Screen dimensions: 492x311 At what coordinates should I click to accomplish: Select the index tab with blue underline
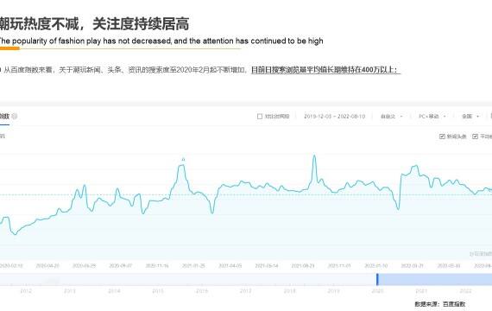coord(4,117)
